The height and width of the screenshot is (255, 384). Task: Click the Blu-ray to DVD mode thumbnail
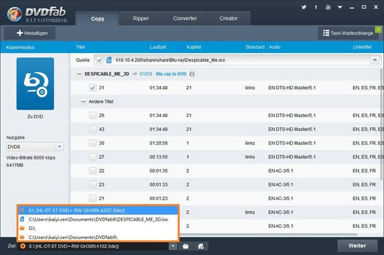[35, 84]
